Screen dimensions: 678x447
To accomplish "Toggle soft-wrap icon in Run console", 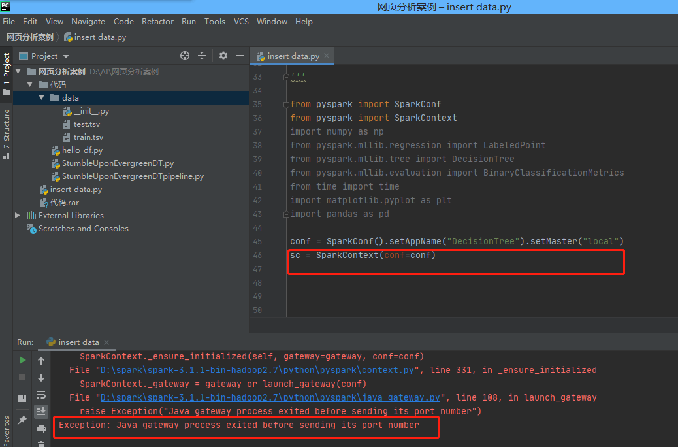I will pos(41,395).
